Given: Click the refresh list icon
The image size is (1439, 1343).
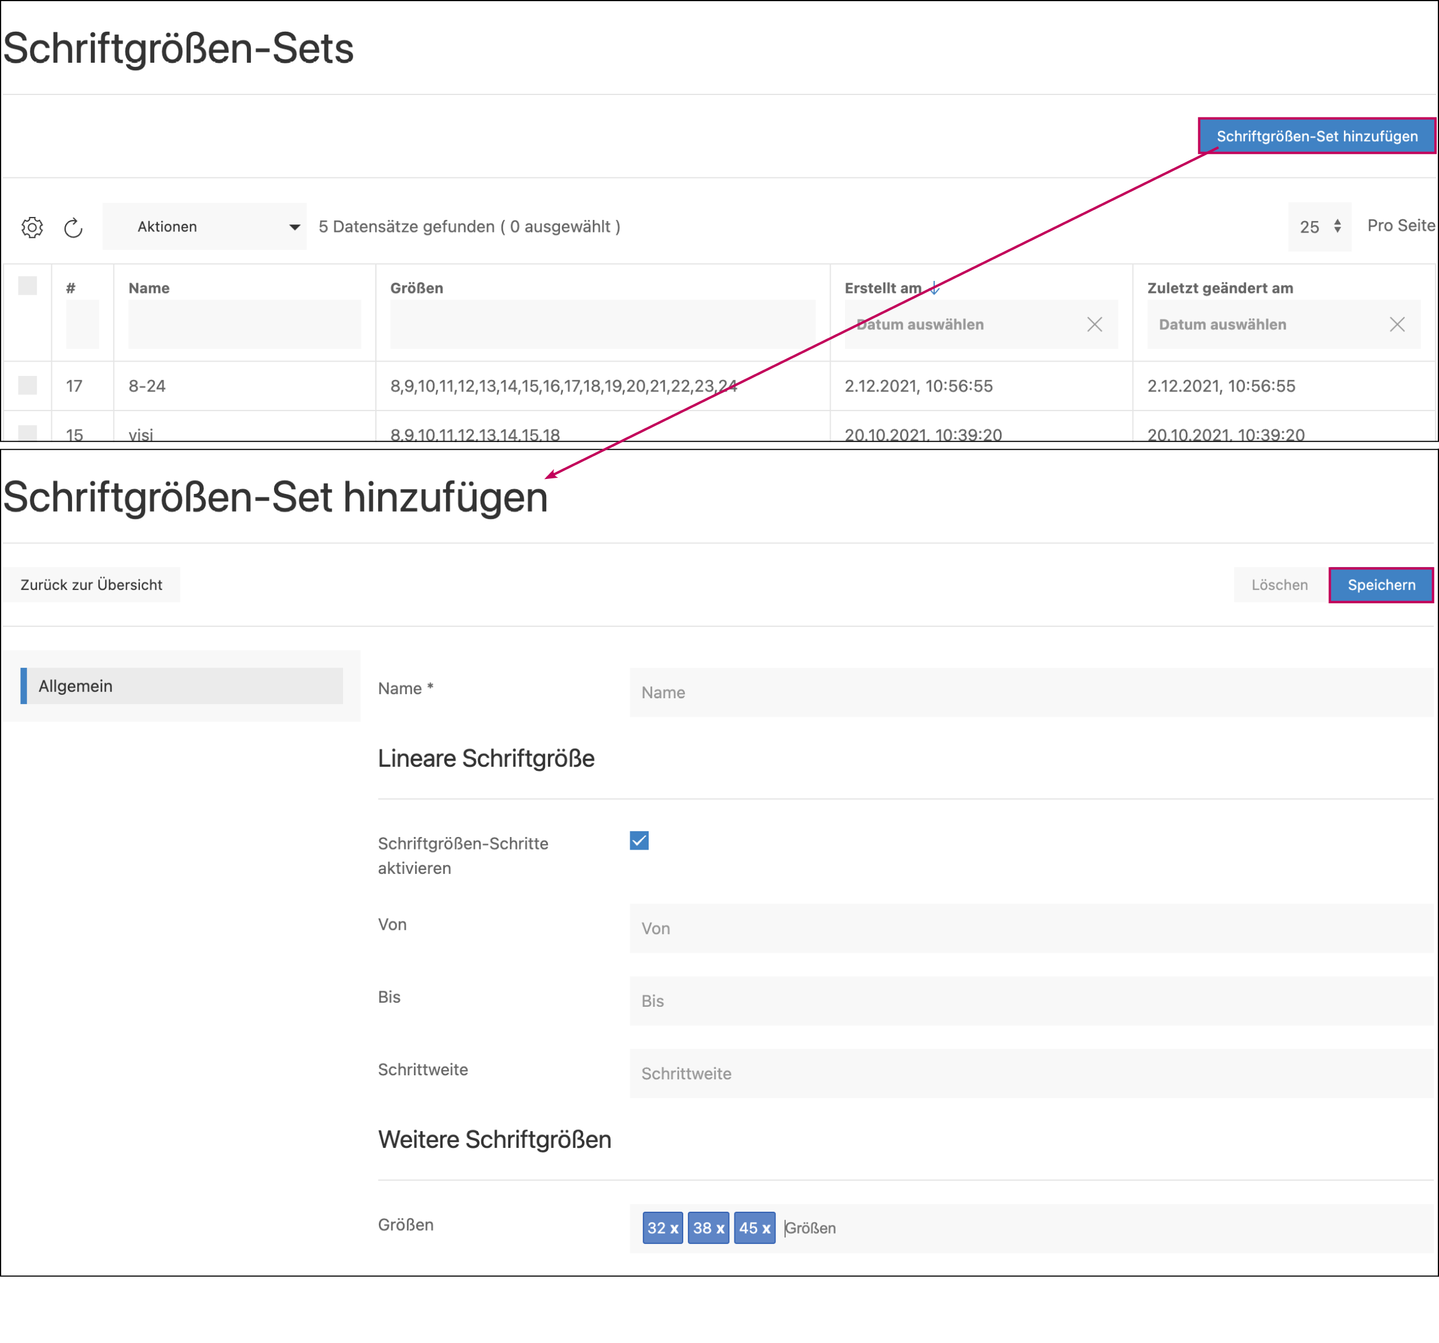Looking at the screenshot, I should click(73, 228).
